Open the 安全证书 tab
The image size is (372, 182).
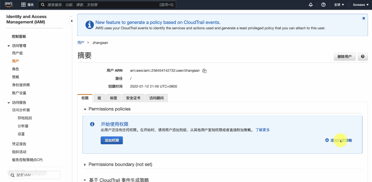(133, 98)
